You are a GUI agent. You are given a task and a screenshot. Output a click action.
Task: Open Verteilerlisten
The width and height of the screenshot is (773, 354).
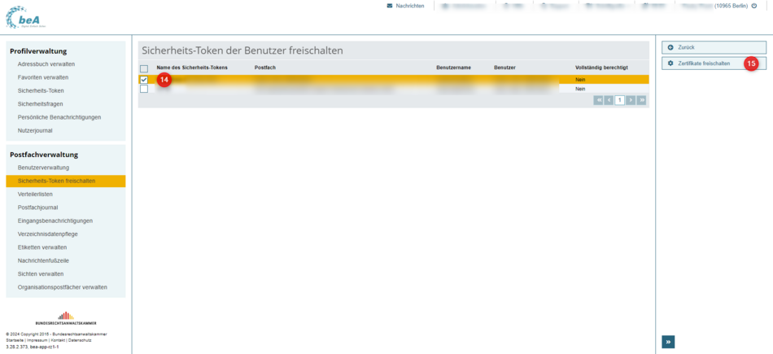tap(35, 194)
